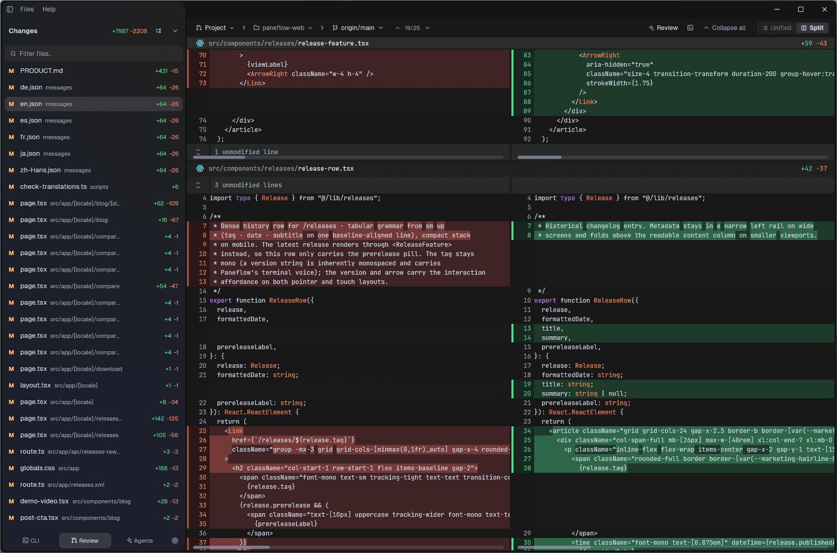Select zh-Hans.json messages file
The image size is (837, 553).
[93, 170]
